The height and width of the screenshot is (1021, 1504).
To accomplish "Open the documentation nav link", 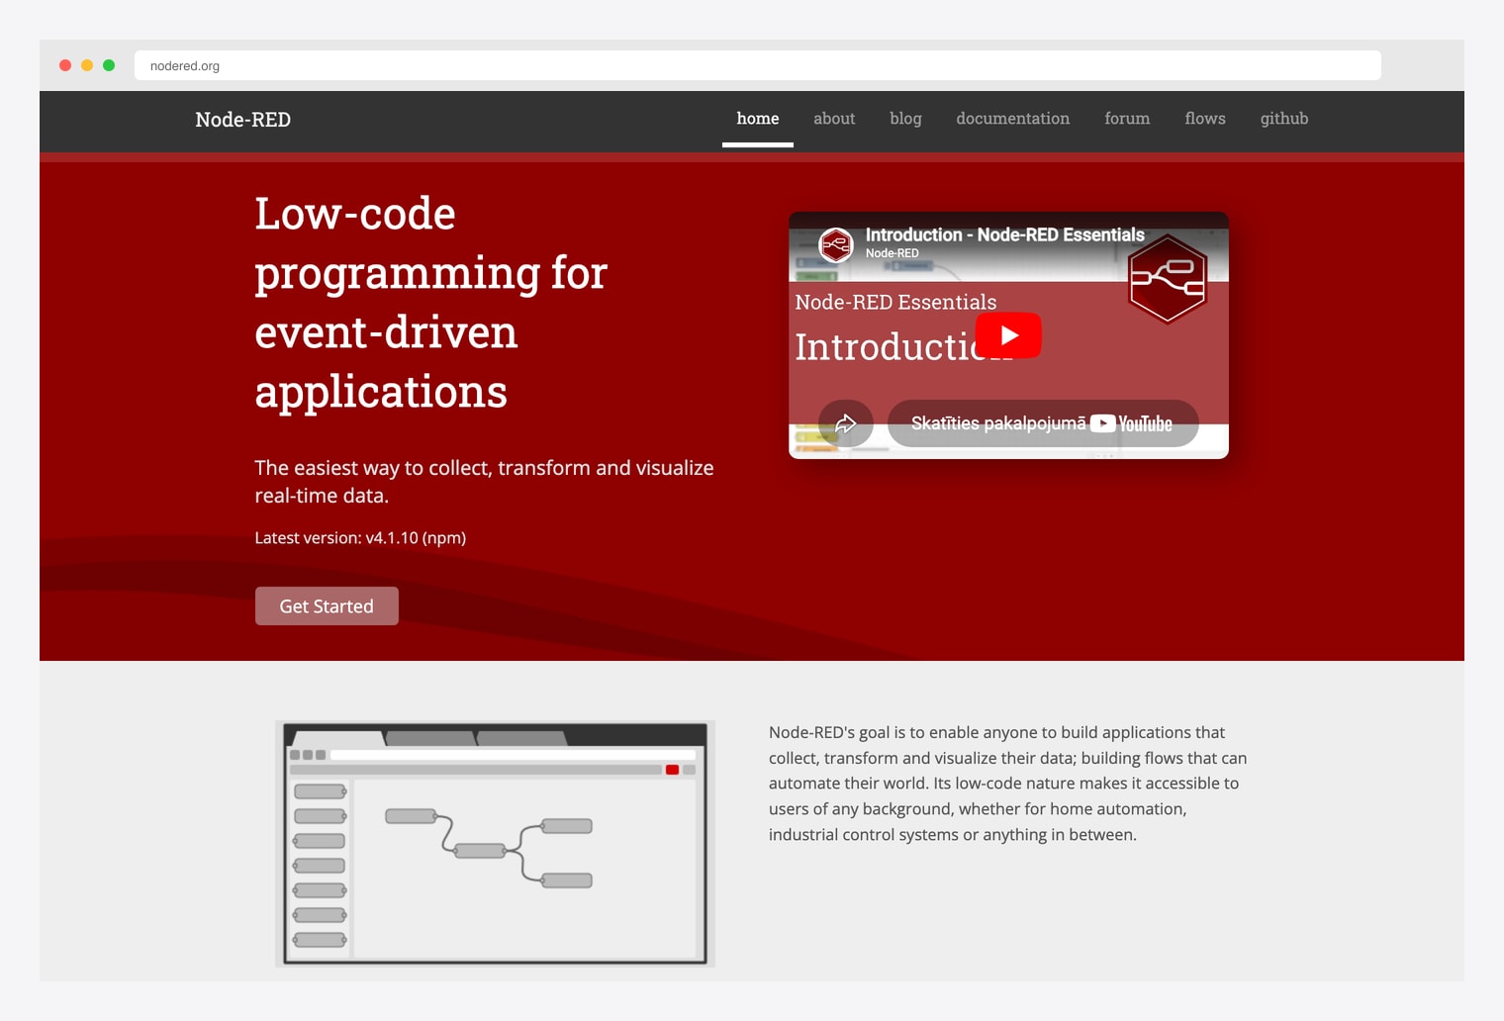I will point(1012,119).
